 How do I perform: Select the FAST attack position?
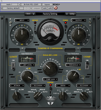(x=13, y=90)
